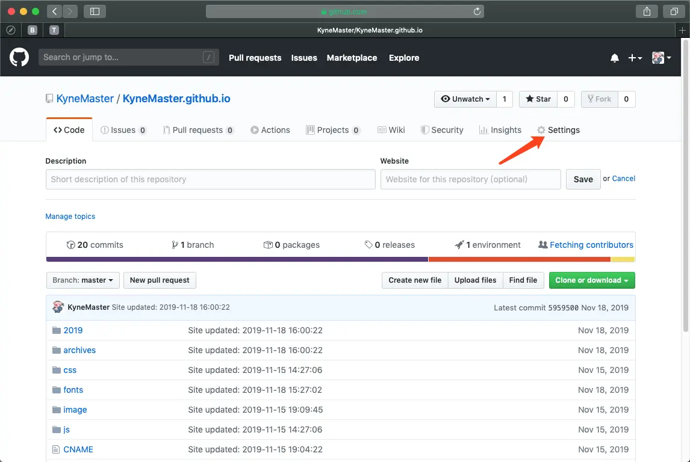Open the Unwatch dropdown
This screenshot has width=690, height=462.
[x=465, y=99]
